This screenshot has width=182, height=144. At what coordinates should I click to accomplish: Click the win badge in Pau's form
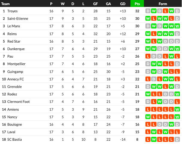coord(172,56)
